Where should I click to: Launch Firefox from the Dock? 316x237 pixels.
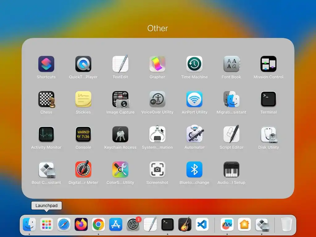81,224
